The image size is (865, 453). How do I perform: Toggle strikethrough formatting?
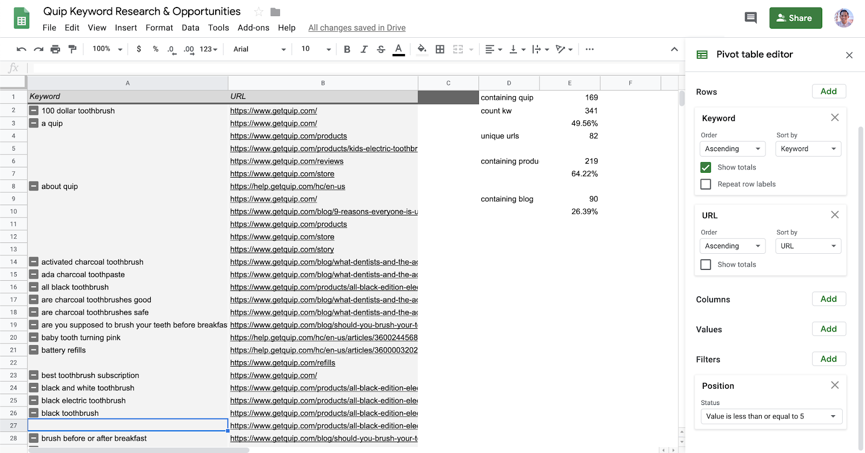tap(381, 49)
